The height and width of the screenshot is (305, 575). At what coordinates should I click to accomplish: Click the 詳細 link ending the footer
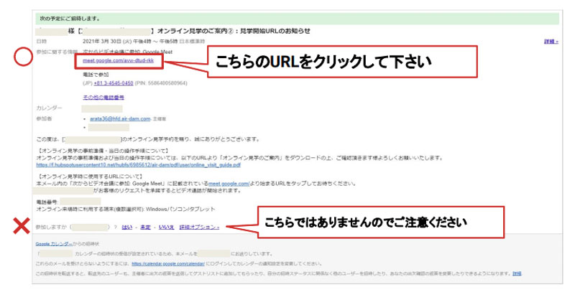(x=517, y=273)
